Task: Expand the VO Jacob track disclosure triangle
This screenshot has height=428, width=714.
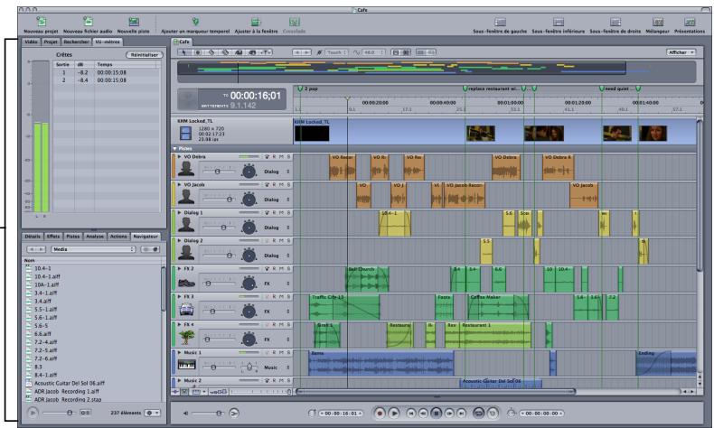Action: point(180,185)
